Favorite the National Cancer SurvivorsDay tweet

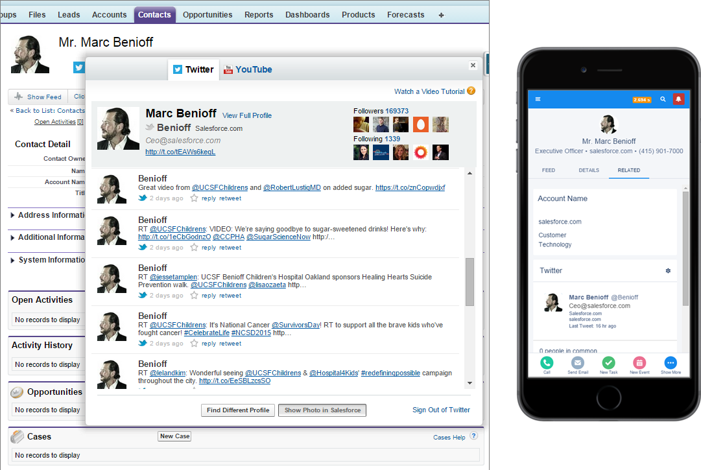(194, 343)
